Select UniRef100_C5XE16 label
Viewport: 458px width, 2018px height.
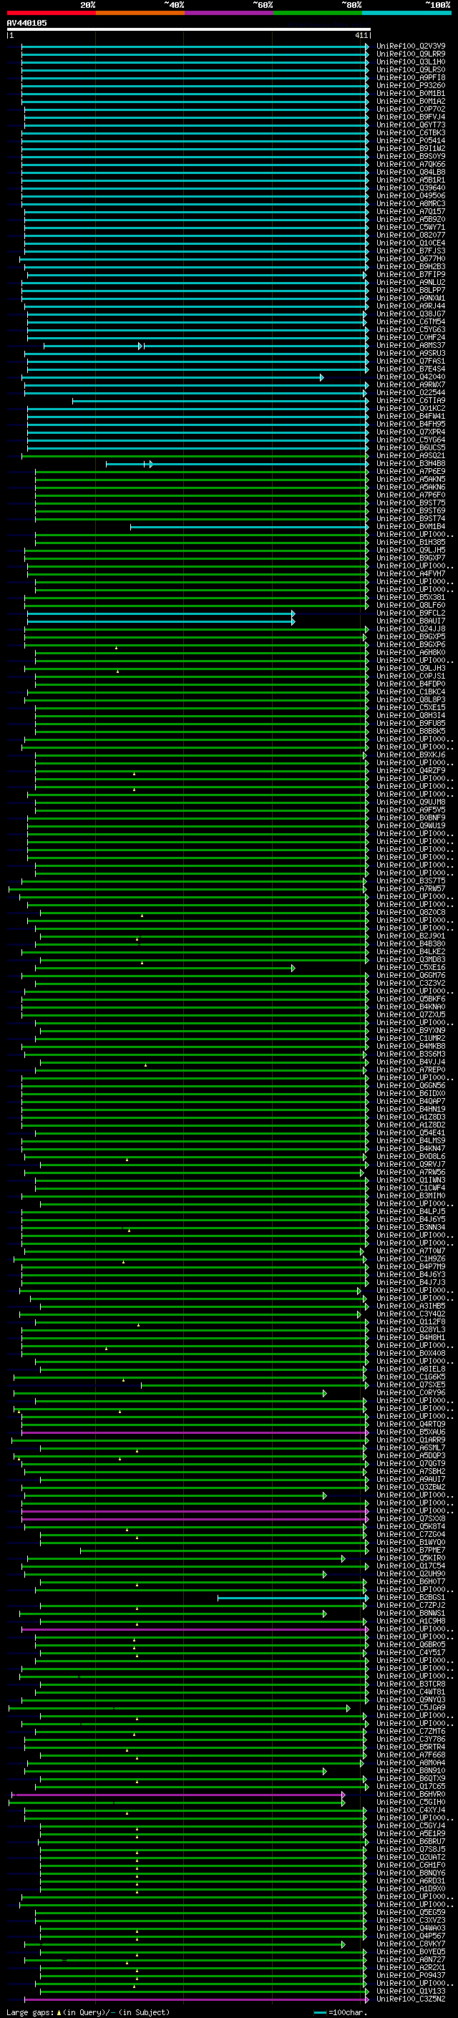point(411,968)
